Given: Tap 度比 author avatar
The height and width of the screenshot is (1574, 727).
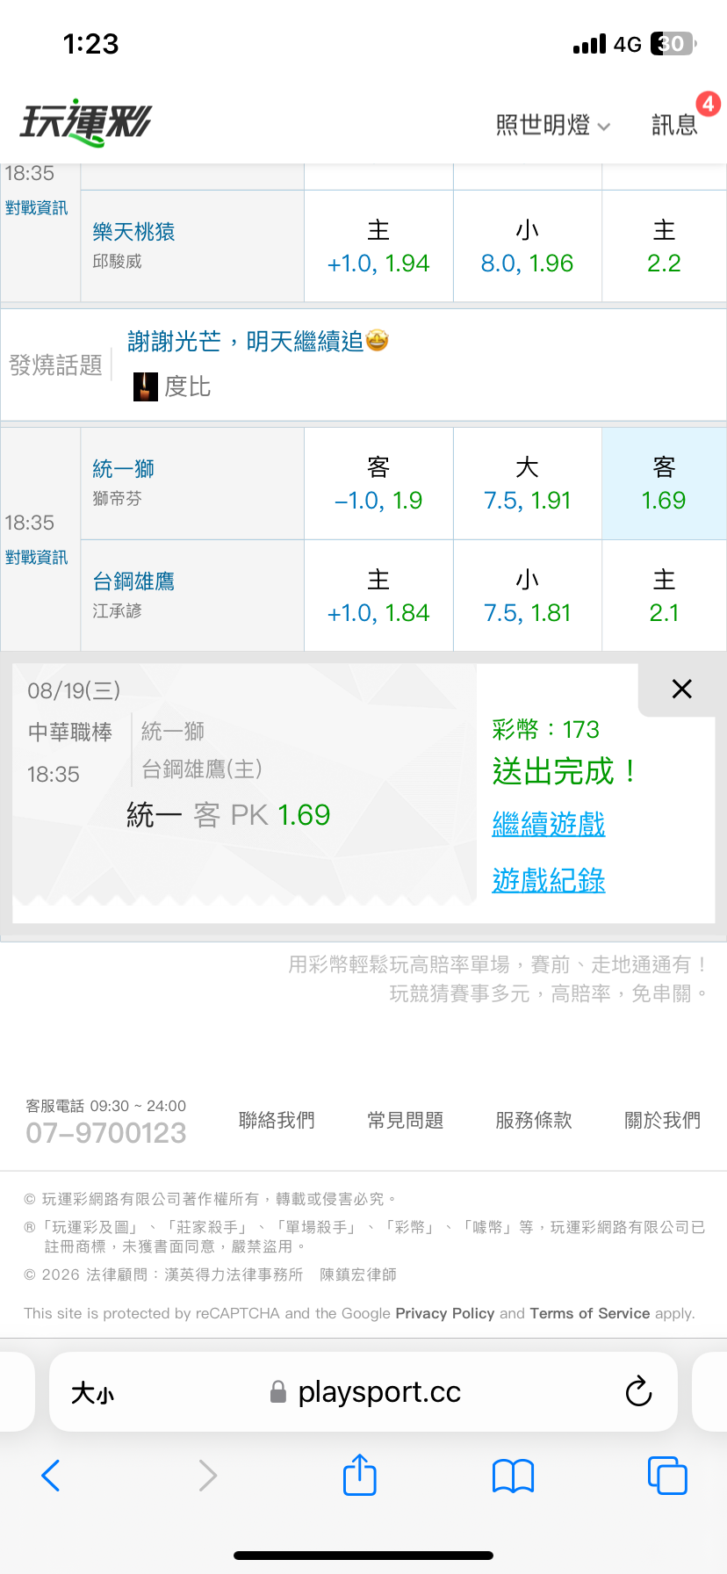Looking at the screenshot, I should [x=145, y=386].
